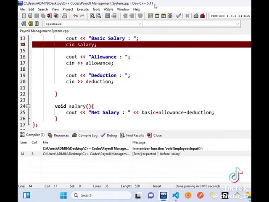Screen dimensions: 269x202
Task: Click the Run toolbar icon
Action: pos(157,16)
